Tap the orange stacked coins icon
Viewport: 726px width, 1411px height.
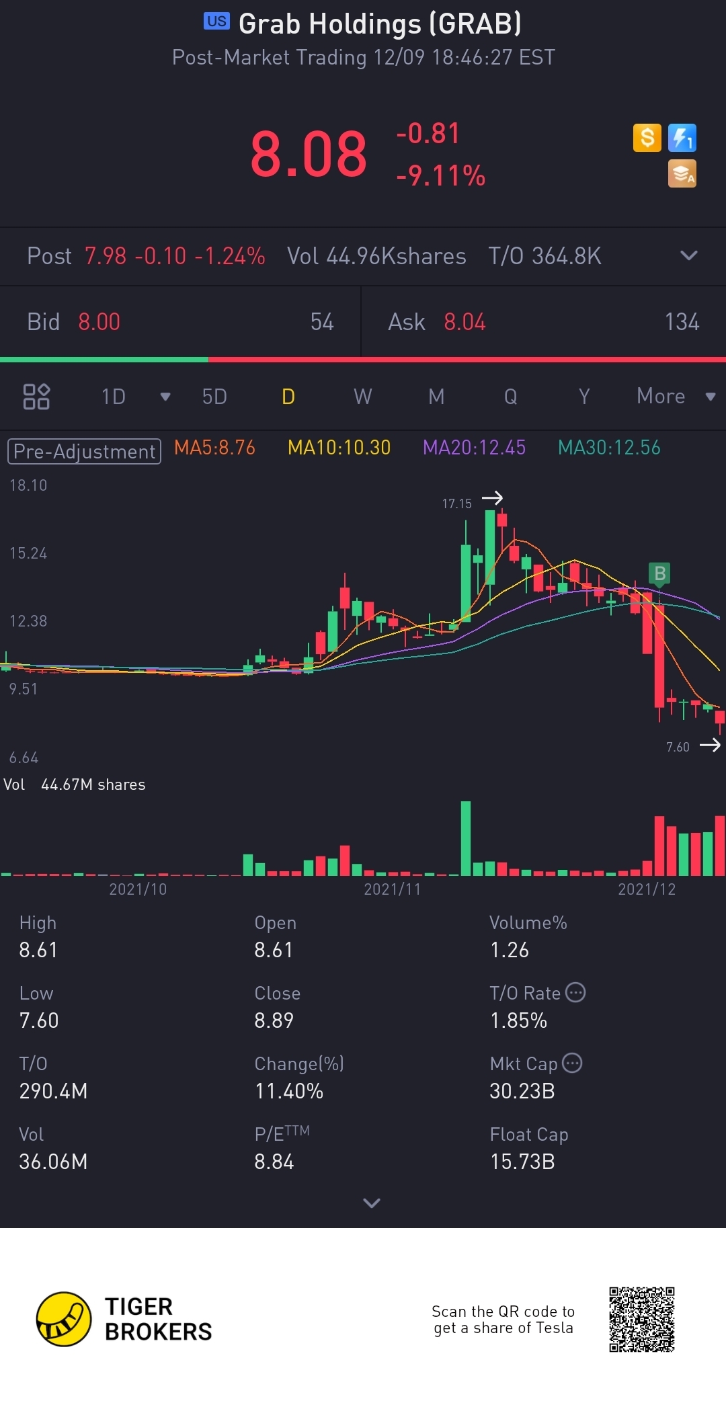[x=682, y=173]
